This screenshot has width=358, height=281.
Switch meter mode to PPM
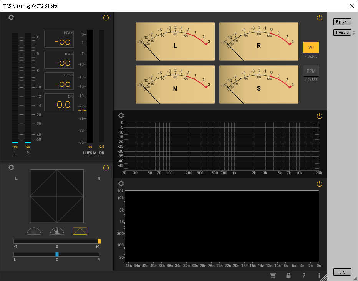pos(311,71)
